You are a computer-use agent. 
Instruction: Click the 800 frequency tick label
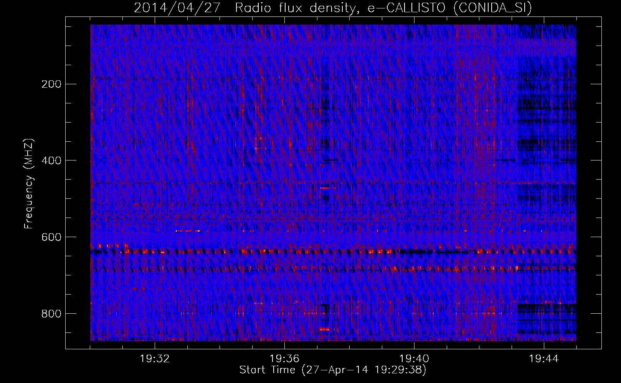point(51,314)
